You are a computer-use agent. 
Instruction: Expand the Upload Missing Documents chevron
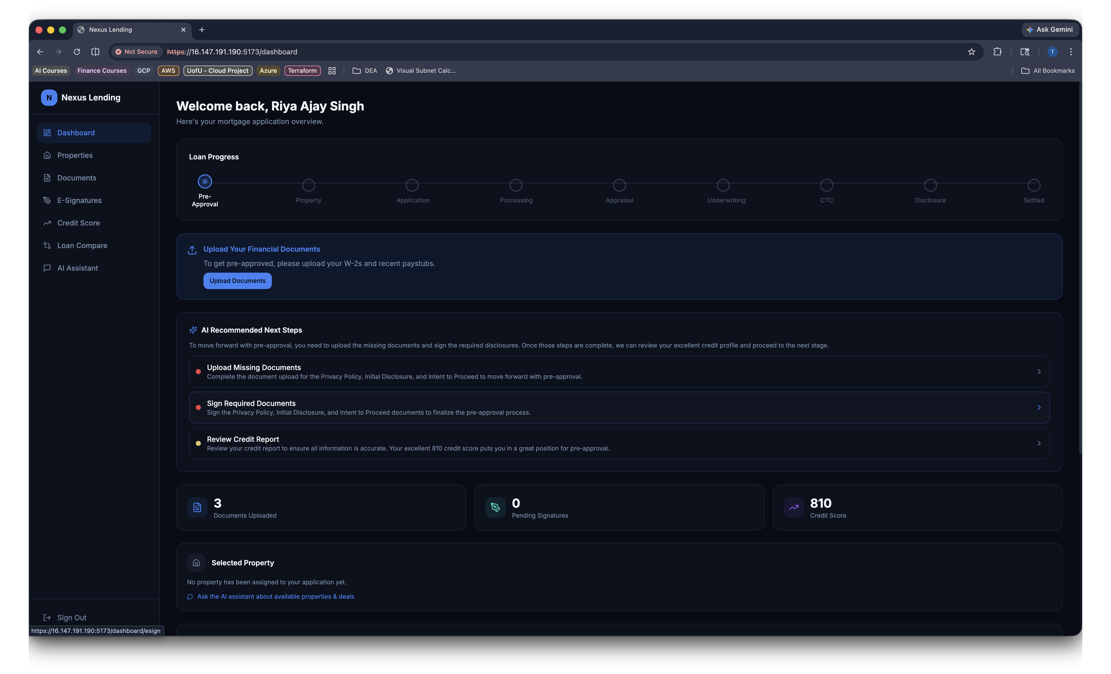[x=1039, y=372]
